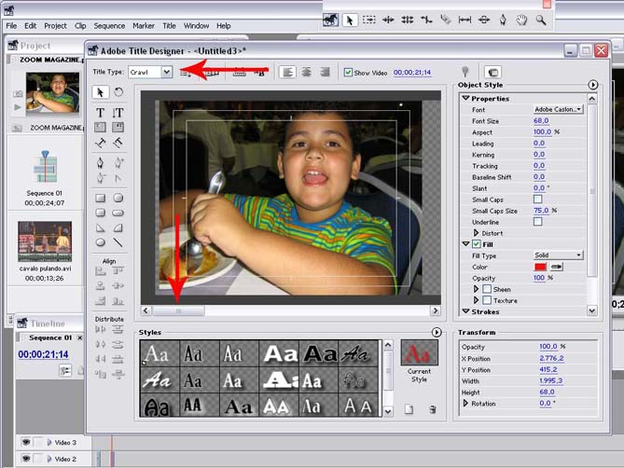Screen dimensions: 624x468
Task: Pick the Pen tool
Action: coord(101,162)
